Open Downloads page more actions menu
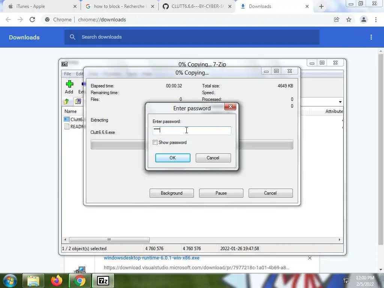This screenshot has width=384, height=288. [x=371, y=37]
